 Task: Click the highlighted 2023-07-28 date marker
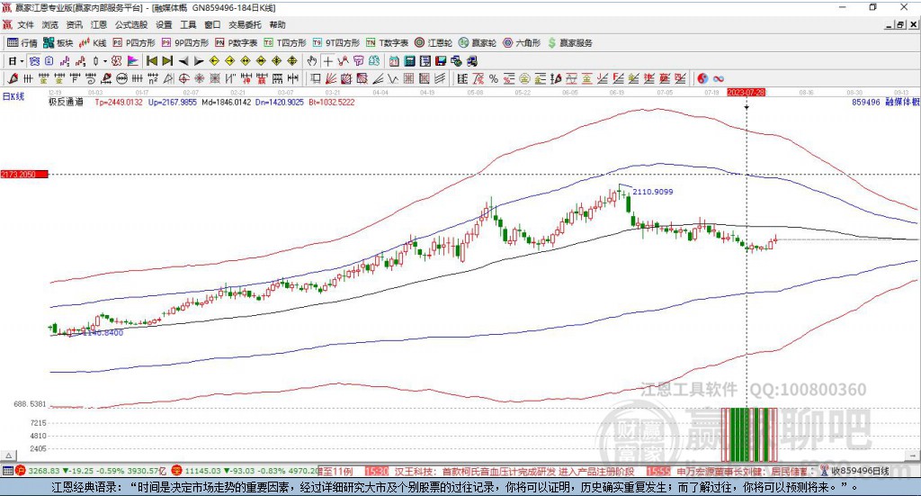pos(746,92)
